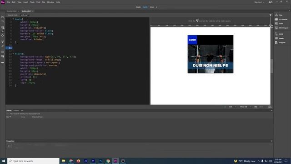The width and height of the screenshot is (291, 164).
Task: Click the Live View options toolbar icon
Action: [3, 27]
